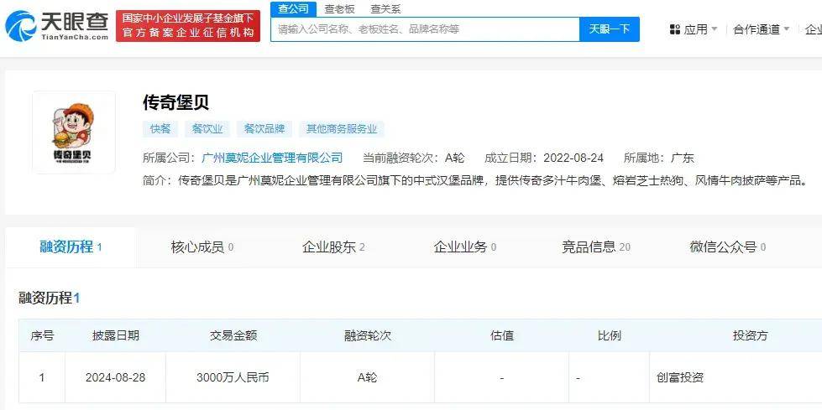The height and width of the screenshot is (410, 822).
Task: Click the A轮 cell in the financing table
Action: click(367, 377)
